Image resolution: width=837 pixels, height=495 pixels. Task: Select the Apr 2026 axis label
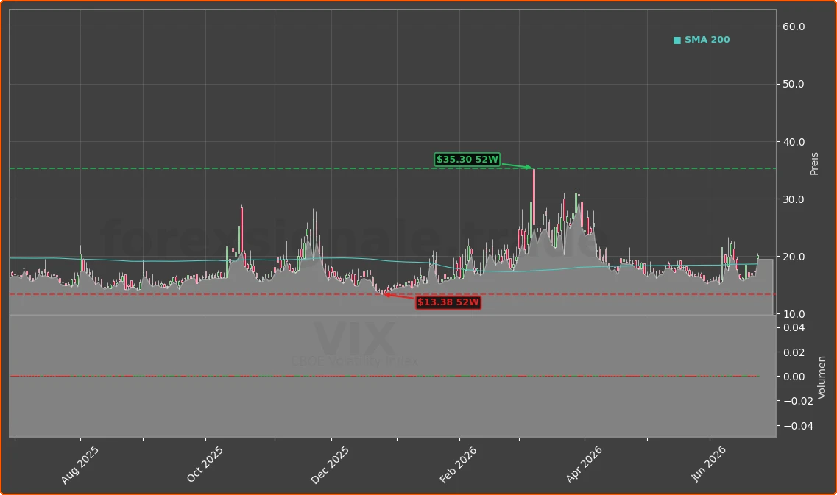pyautogui.click(x=584, y=465)
